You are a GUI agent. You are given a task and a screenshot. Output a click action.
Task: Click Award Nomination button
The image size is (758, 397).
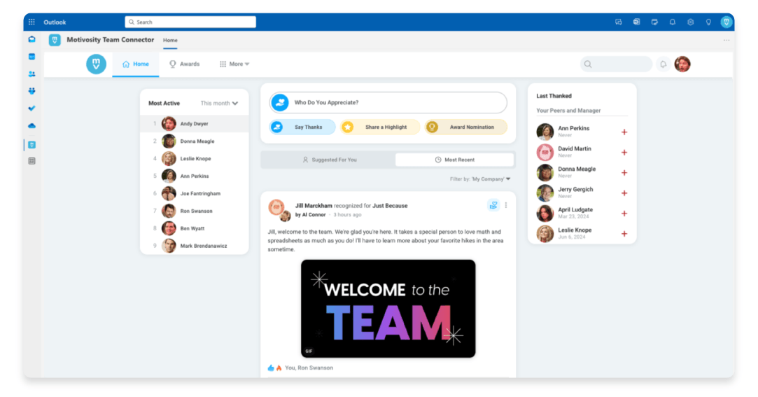pos(466,127)
